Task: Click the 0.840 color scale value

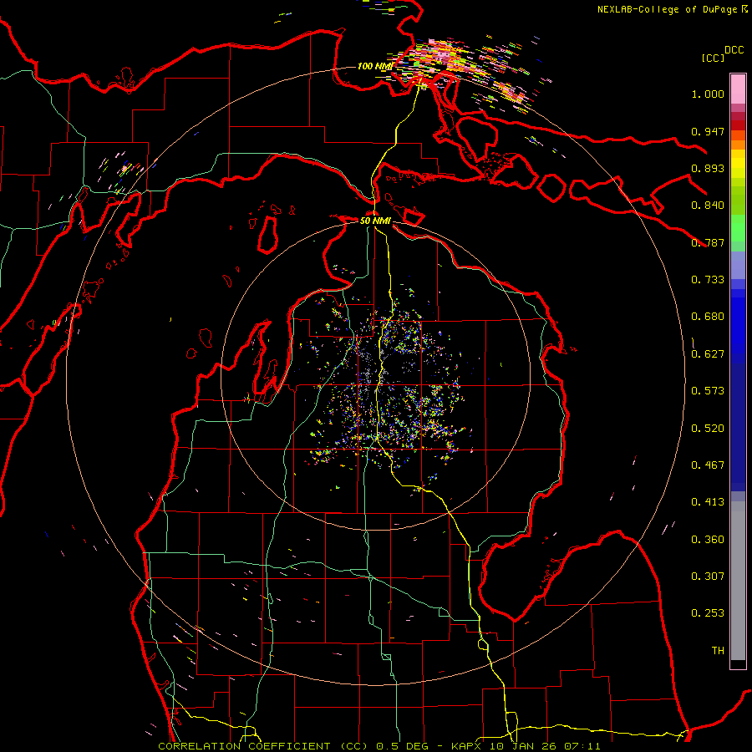Action: [708, 206]
